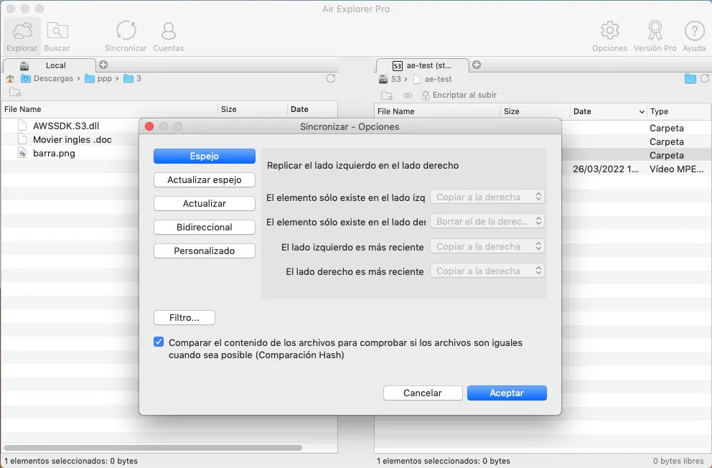Navigate to ppp folder in breadcrumb
712x468 pixels.
[x=98, y=78]
